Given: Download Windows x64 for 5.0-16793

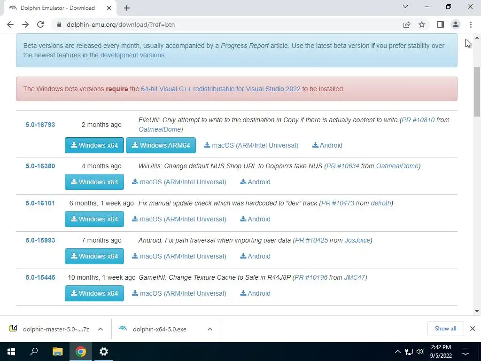Looking at the screenshot, I should click(x=94, y=145).
